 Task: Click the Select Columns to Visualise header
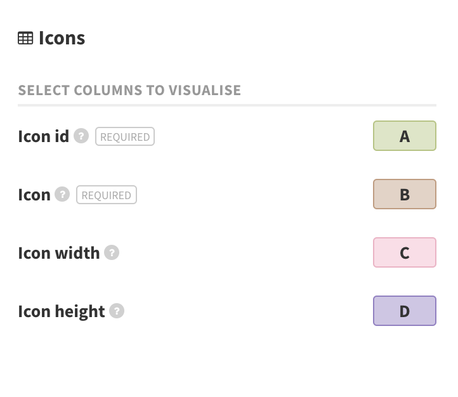click(129, 90)
